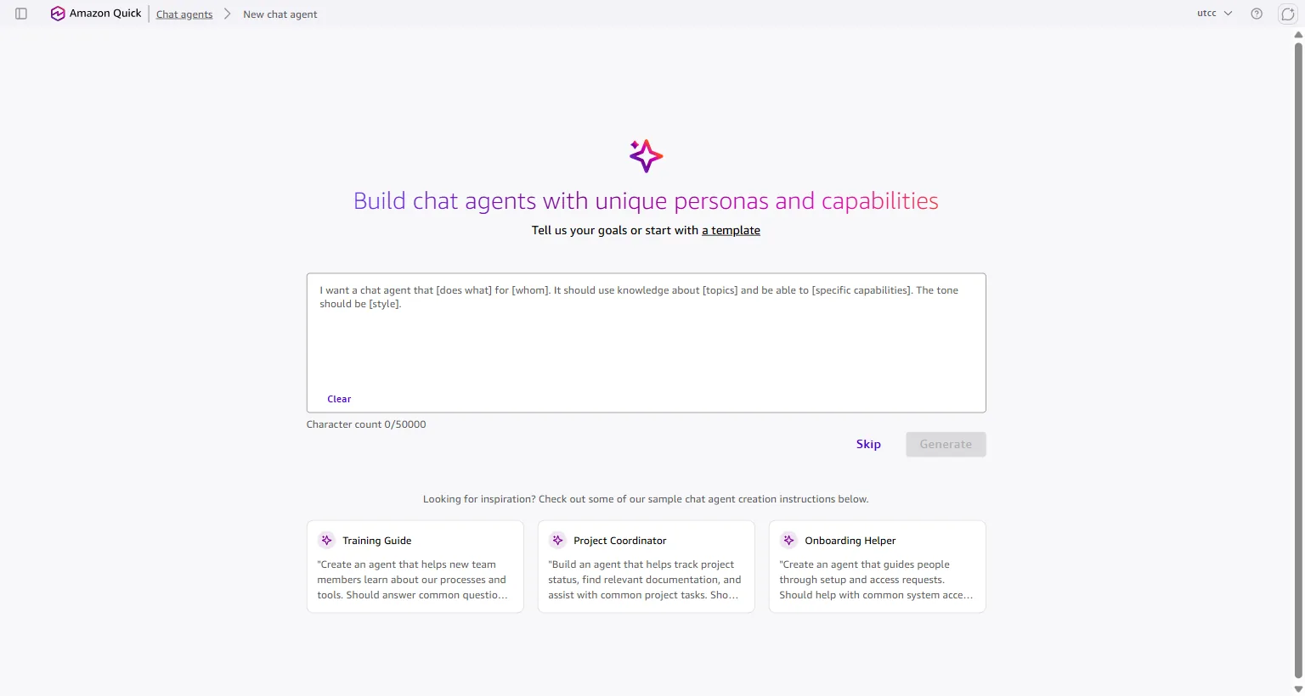Screen dimensions: 1305x696
Task: Click the scrollbar up arrow
Action: tap(1298, 35)
